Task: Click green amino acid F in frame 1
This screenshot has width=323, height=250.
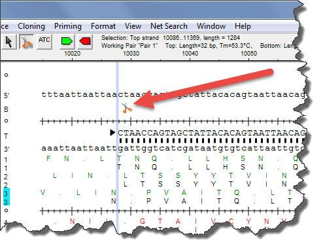Action: click(48, 158)
